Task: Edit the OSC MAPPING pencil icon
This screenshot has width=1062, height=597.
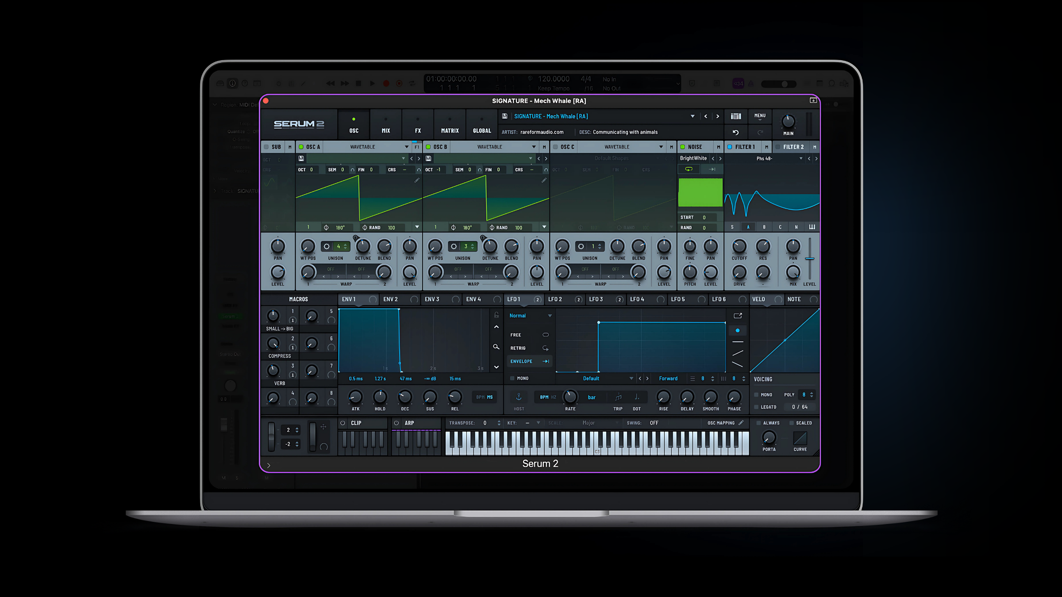Action: [741, 423]
